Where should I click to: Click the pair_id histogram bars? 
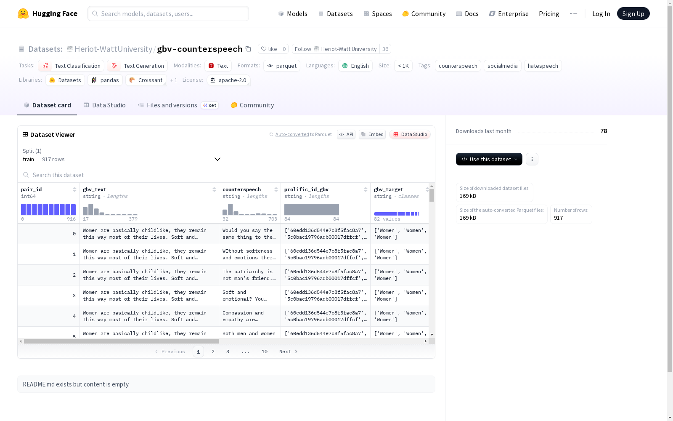(48, 209)
